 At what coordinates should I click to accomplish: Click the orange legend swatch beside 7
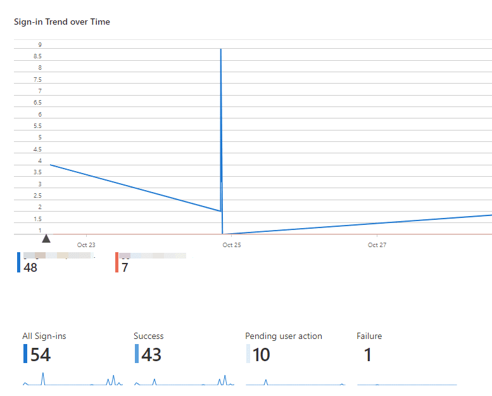[x=117, y=262]
